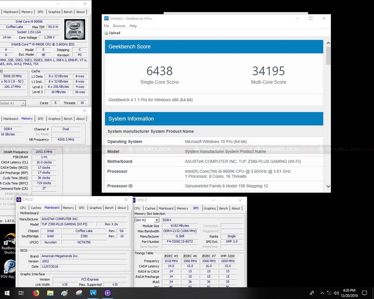Switch to CPU-Z via its taskbar icon
374x299 pixels.
coord(108,293)
